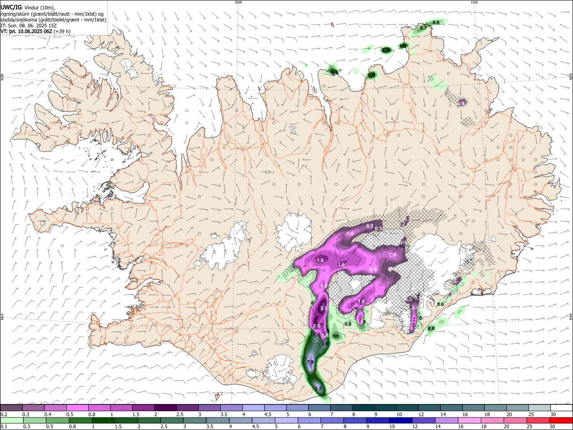The image size is (573, 430).
Task: Select the navy blue 10 swatch in rain scale
Action: pos(400,420)
